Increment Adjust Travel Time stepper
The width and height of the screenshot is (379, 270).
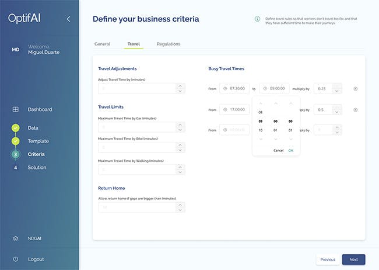click(x=180, y=86)
